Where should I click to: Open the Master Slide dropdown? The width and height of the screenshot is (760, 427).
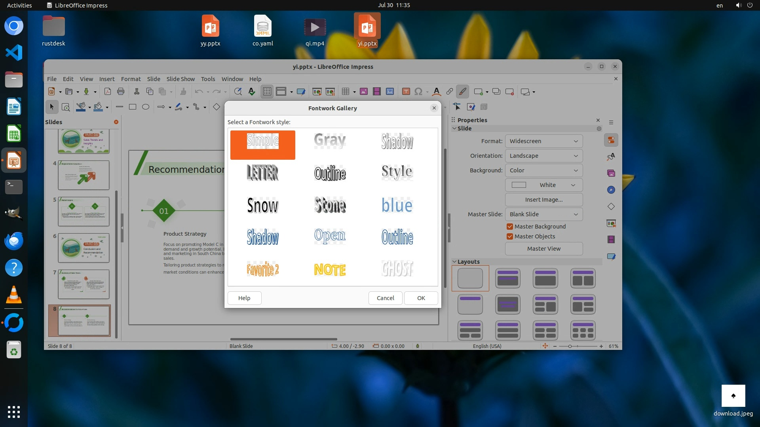(x=543, y=214)
